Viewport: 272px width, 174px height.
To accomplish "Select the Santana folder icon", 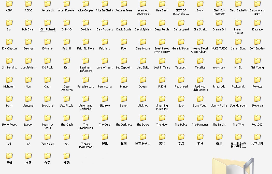I will (x=28, y=99).
